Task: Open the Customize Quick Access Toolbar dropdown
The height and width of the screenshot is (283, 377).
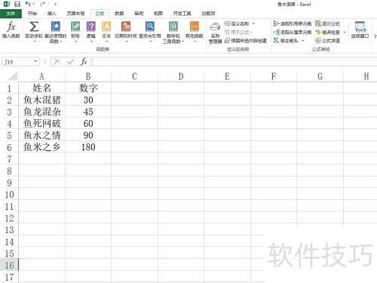Action: pos(55,5)
